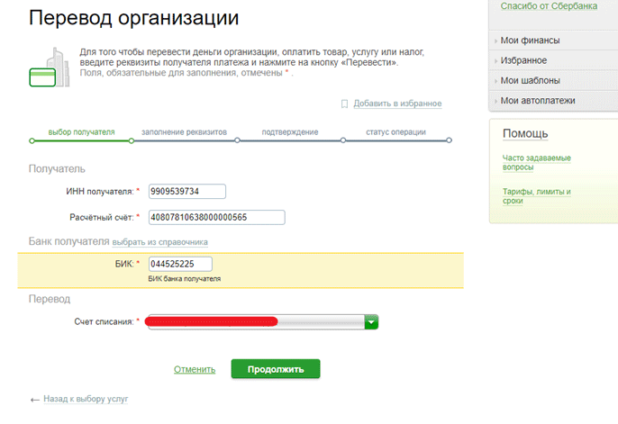The height and width of the screenshot is (424, 618).
Task: Click the card and buildings transfer icon
Action: click(x=50, y=68)
